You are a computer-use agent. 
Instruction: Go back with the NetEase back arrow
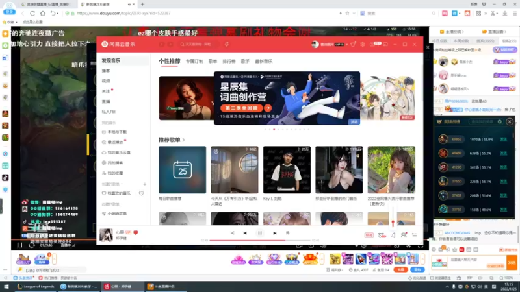tap(162, 44)
